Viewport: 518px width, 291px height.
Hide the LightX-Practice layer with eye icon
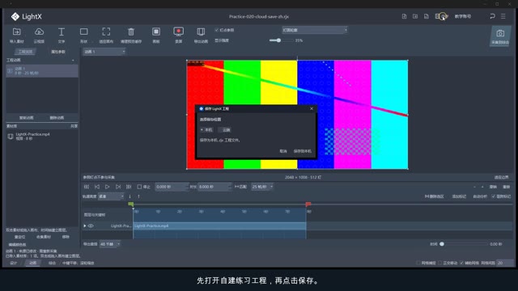[91, 226]
